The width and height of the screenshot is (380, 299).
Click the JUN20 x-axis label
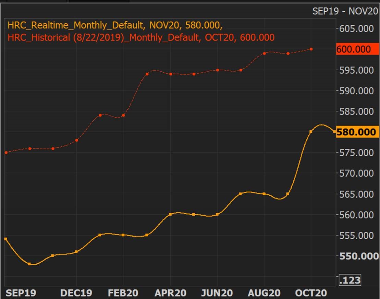point(217,293)
